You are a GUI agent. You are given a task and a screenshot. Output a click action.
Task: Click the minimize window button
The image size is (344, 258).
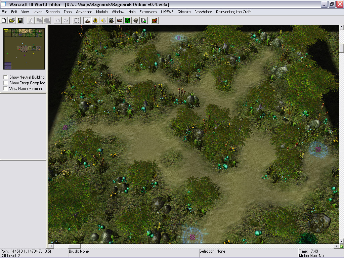click(324, 4)
